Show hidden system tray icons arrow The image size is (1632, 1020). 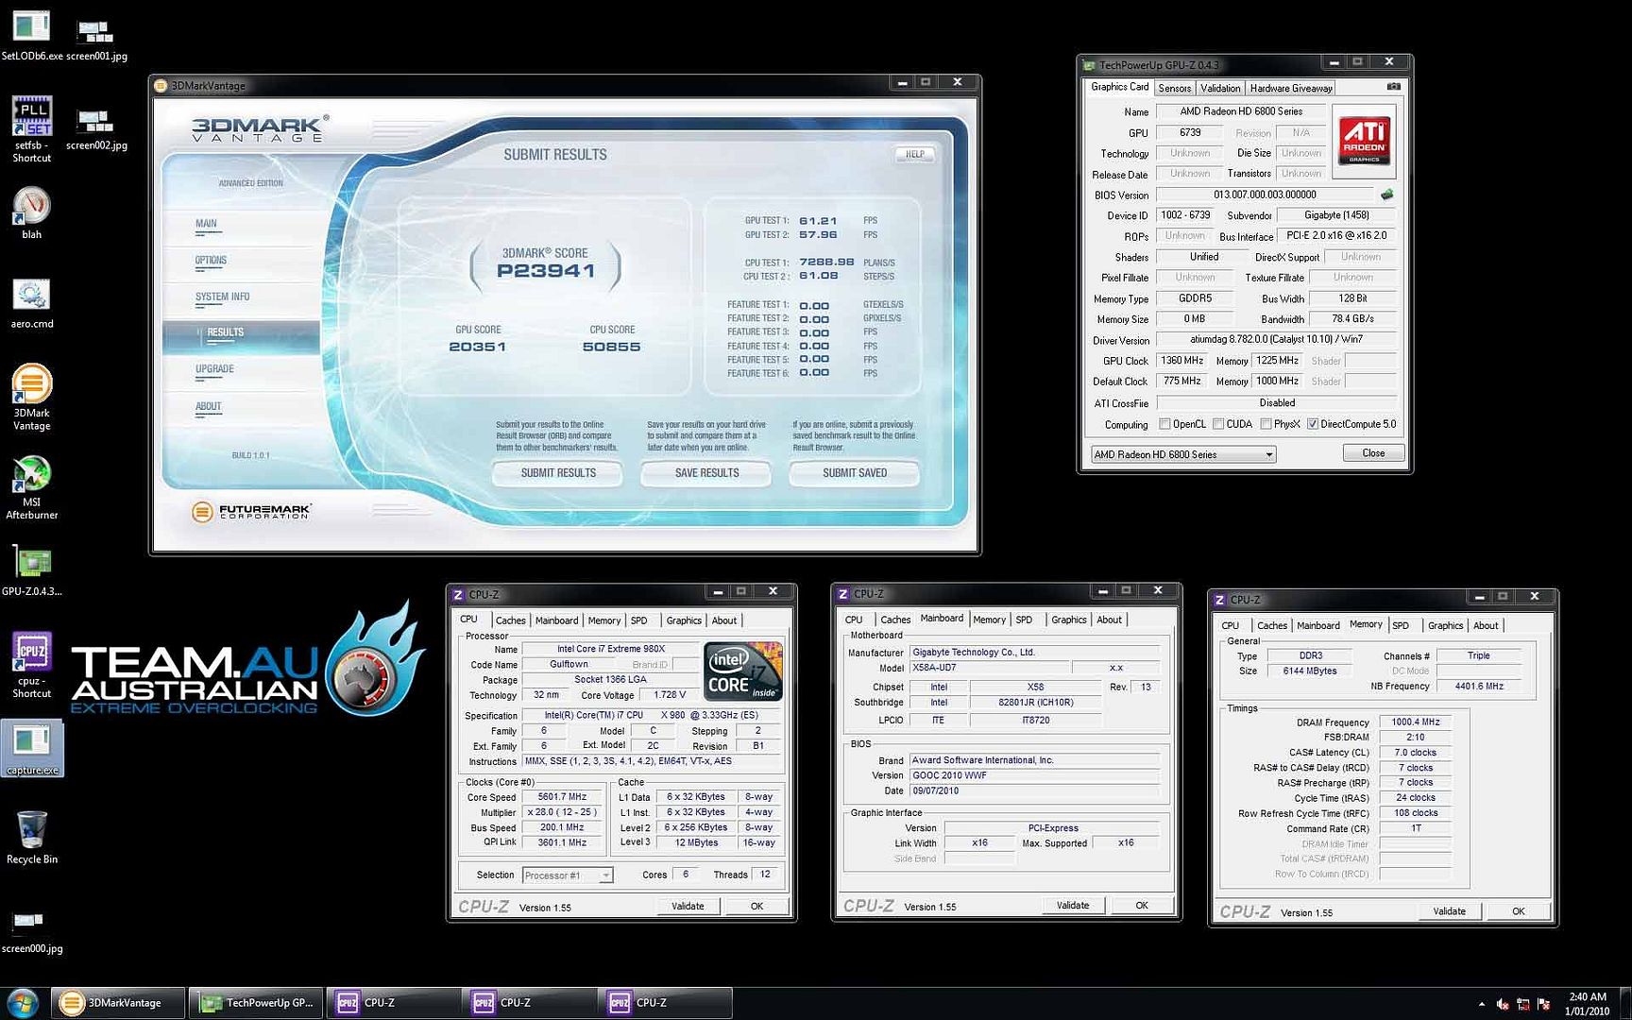click(x=1481, y=1004)
